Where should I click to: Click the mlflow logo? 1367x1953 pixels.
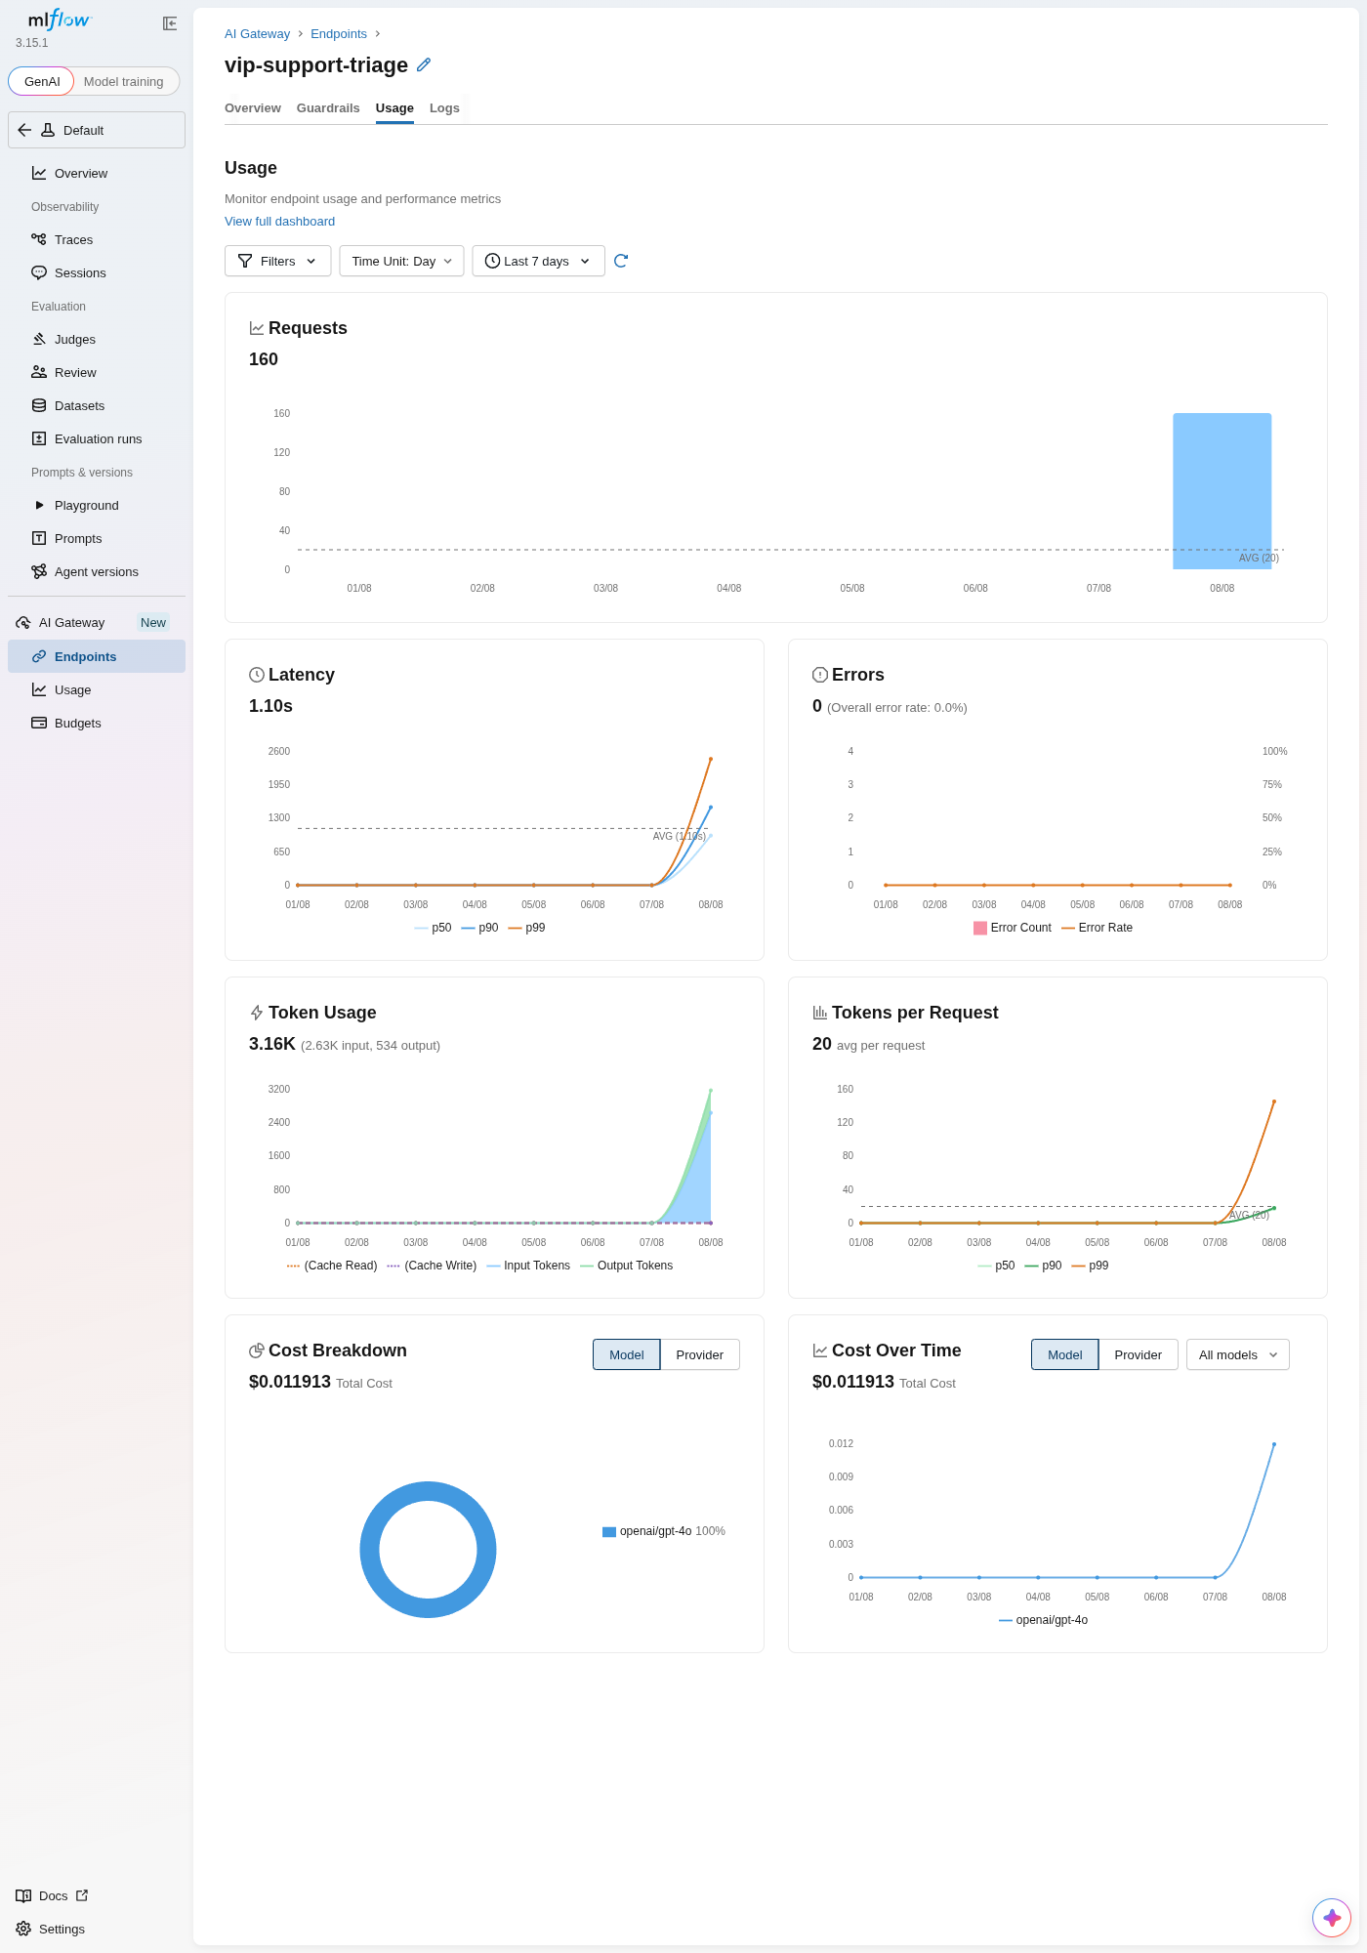click(59, 20)
